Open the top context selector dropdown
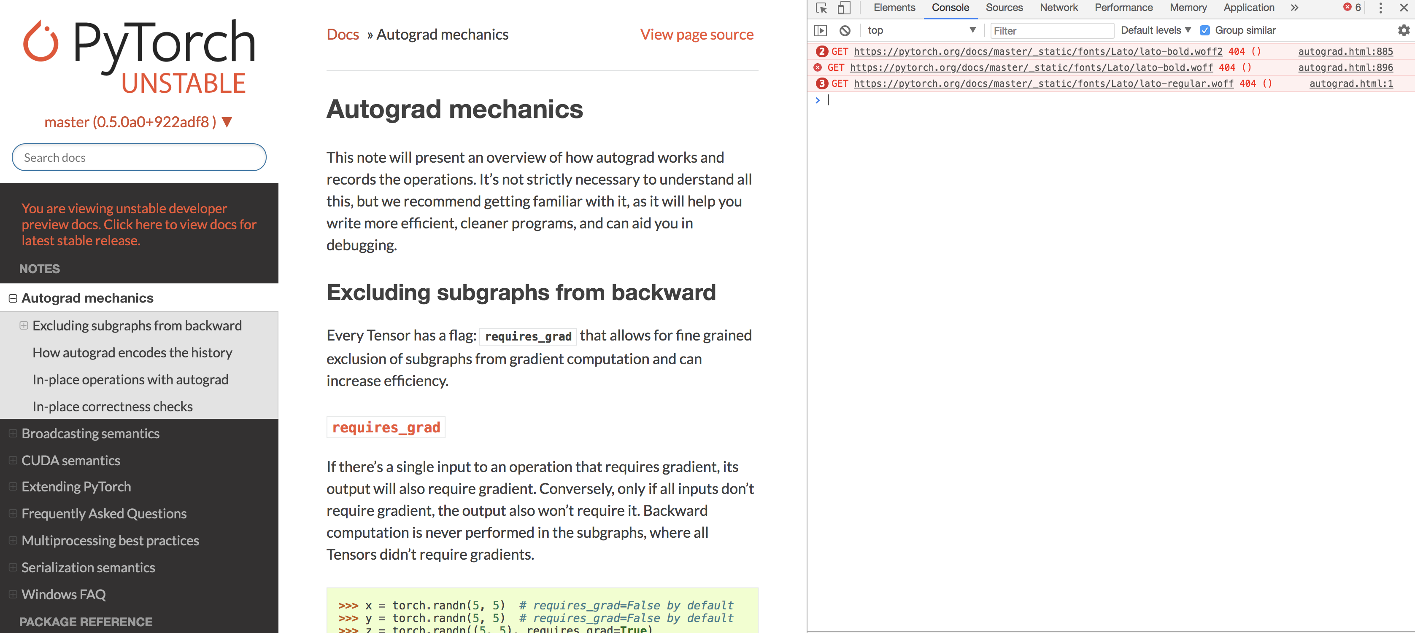Screen dimensions: 1415x633 click(922, 30)
